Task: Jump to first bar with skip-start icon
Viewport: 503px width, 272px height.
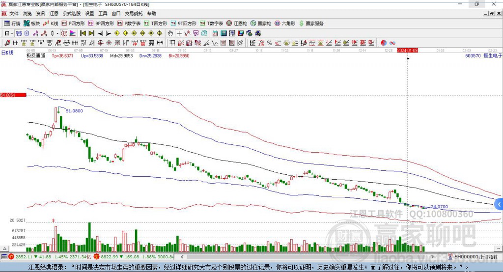Action: 83,33
